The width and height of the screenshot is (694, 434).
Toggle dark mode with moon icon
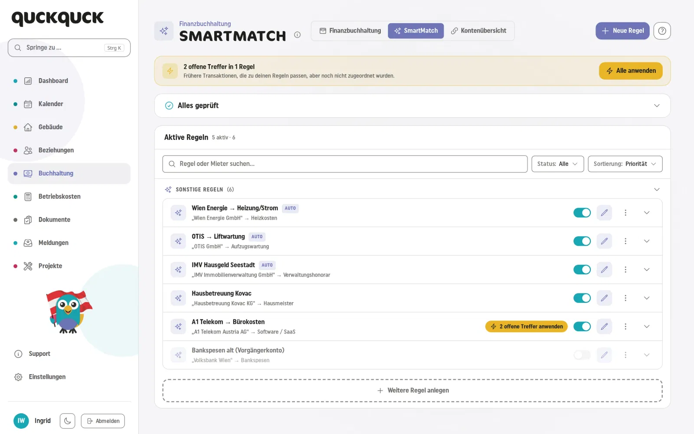point(67,421)
